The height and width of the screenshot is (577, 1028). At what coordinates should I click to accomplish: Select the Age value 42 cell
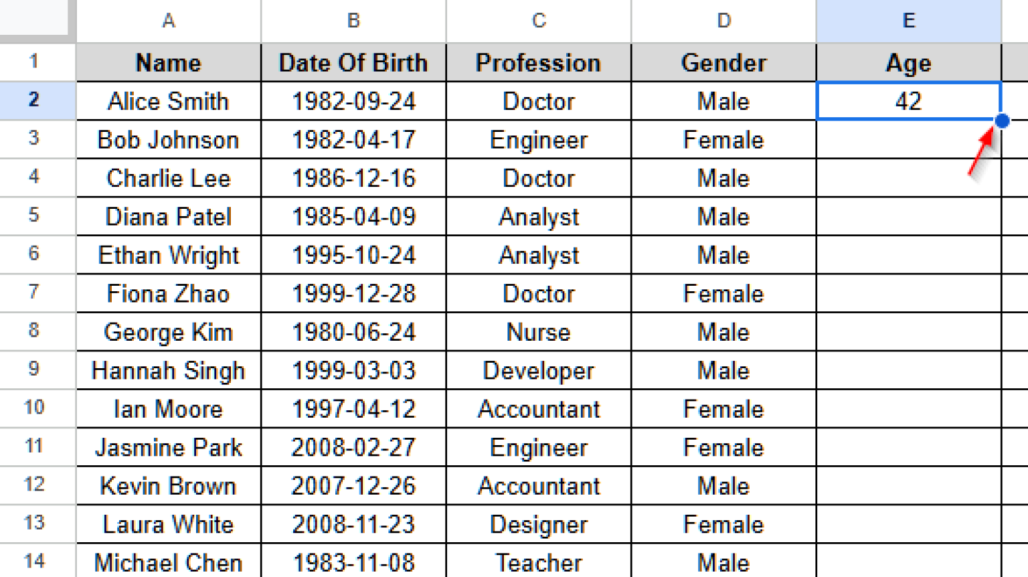pyautogui.click(x=908, y=101)
